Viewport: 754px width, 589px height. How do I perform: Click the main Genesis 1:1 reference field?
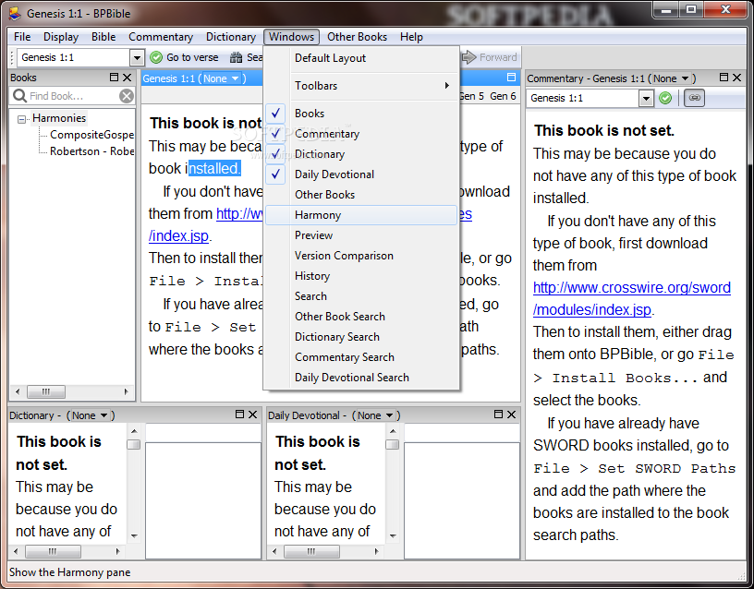(75, 58)
